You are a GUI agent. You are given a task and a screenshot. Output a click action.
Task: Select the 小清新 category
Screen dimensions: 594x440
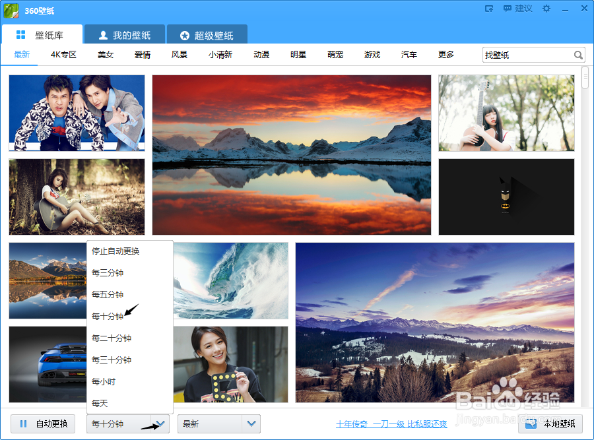[220, 55]
